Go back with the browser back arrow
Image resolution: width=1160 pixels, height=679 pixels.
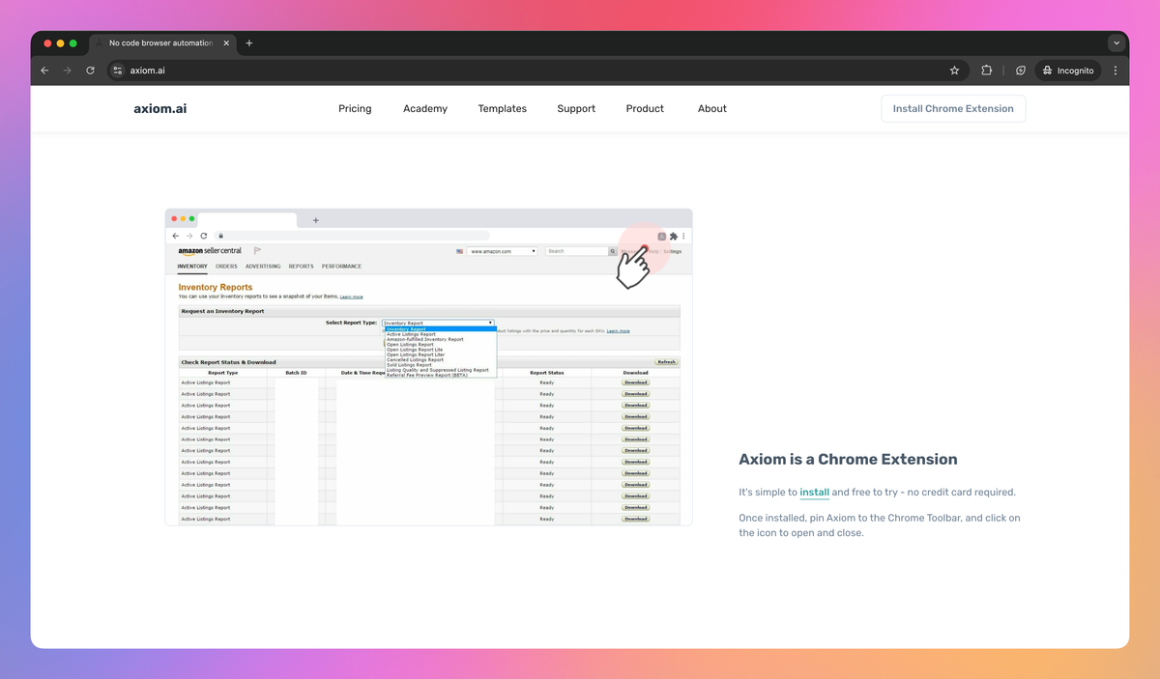pyautogui.click(x=44, y=71)
